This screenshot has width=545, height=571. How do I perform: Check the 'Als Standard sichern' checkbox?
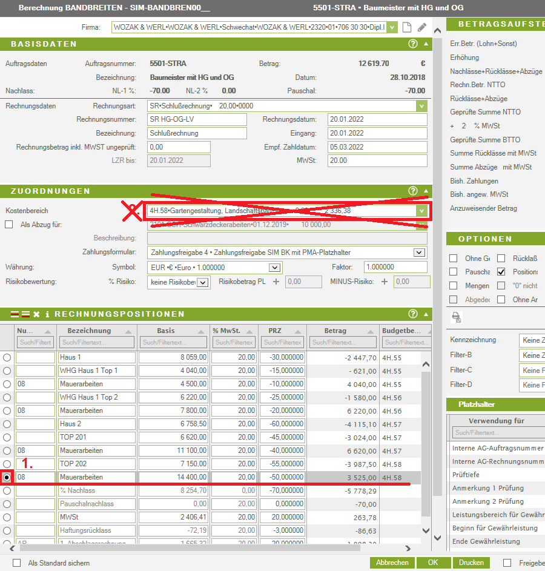click(x=16, y=563)
